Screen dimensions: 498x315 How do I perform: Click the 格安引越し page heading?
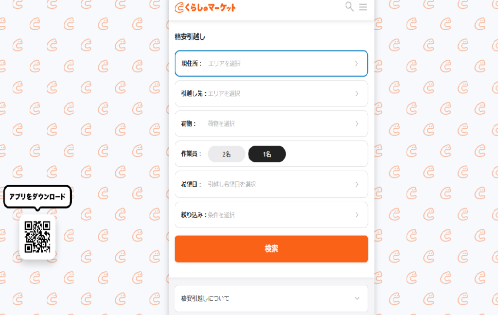point(190,37)
